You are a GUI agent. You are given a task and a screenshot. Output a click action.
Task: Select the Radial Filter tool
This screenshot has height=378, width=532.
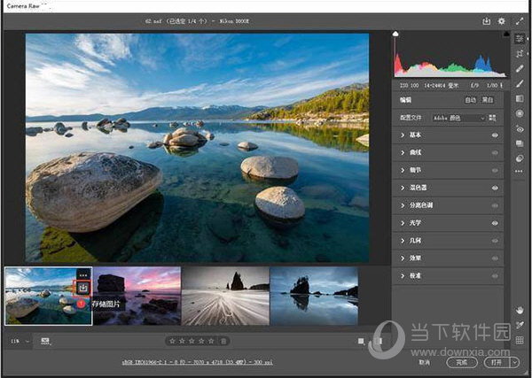pyautogui.click(x=520, y=113)
